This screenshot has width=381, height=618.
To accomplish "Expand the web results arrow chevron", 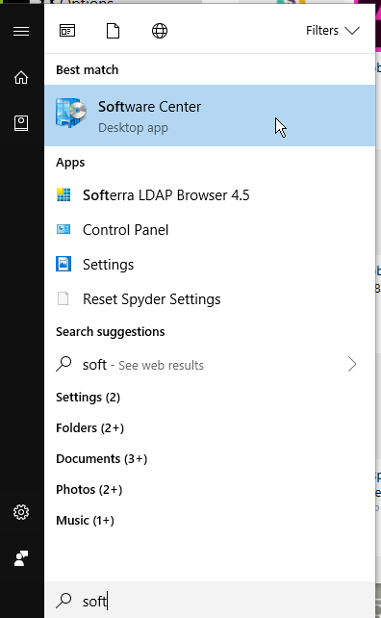I will (352, 365).
